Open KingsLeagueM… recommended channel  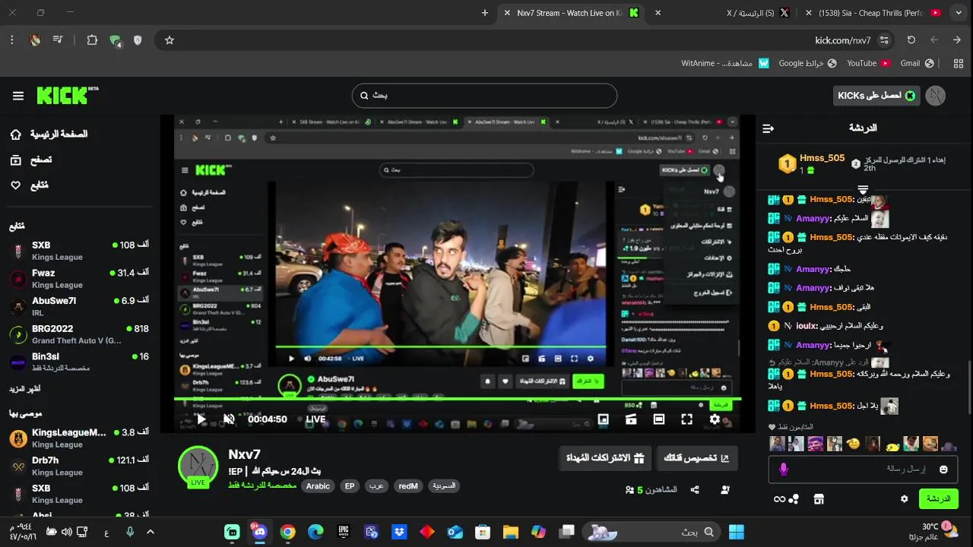79,438
